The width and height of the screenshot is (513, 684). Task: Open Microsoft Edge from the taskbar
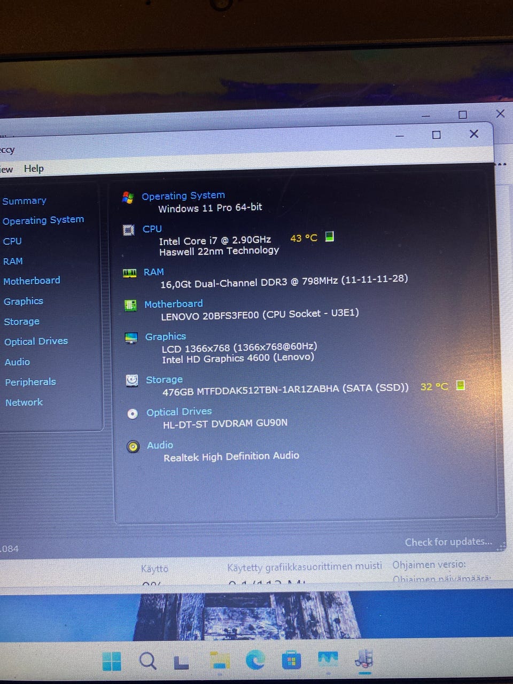(255, 660)
